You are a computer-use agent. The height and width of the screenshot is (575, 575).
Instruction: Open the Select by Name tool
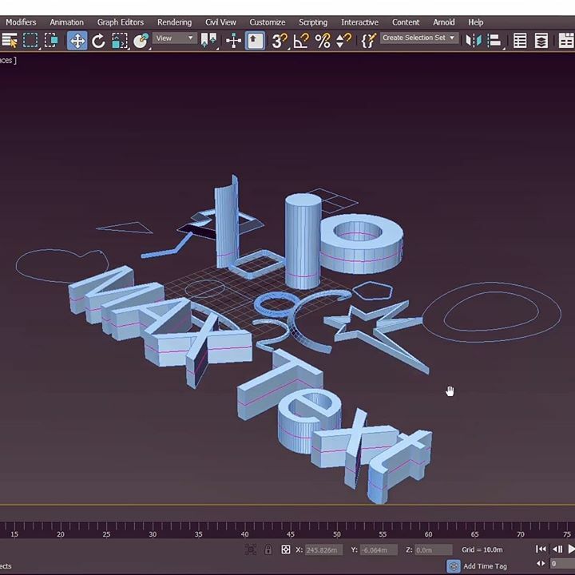coord(10,41)
